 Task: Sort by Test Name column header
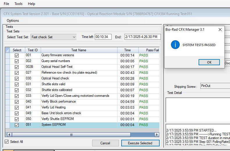click(79, 50)
